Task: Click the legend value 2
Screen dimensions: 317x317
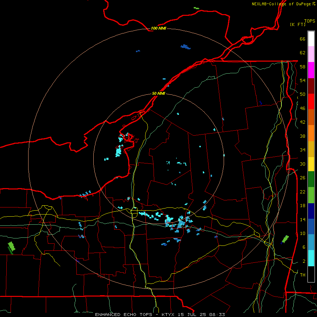Action: [304, 261]
